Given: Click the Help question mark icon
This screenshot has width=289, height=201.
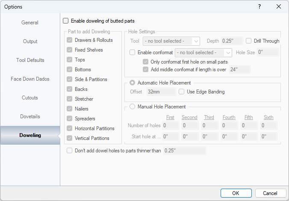Looking at the screenshot, I should click(x=260, y=6).
